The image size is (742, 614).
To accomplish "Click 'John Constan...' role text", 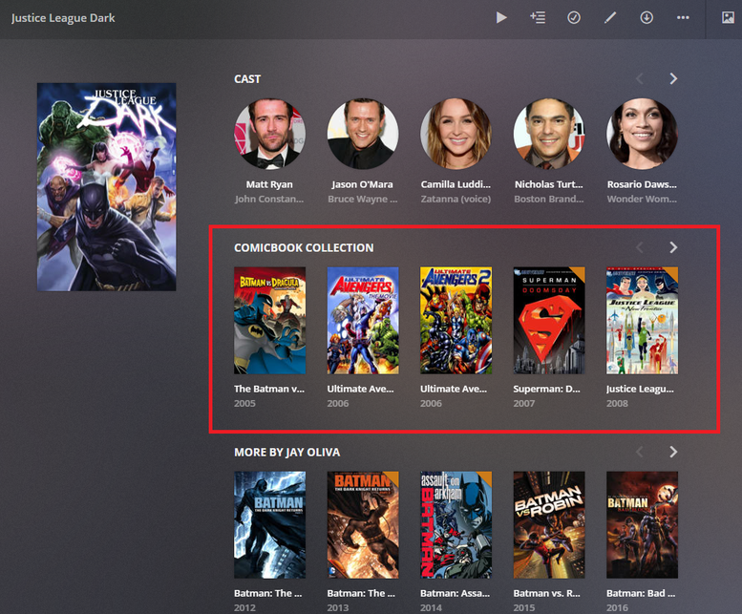I will coord(269,200).
